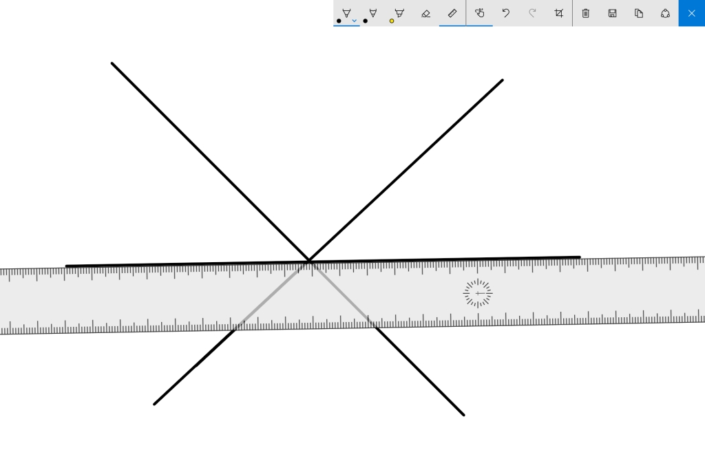705x470 pixels.
Task: Click the intersection point of drawn lines
Action: click(x=309, y=261)
